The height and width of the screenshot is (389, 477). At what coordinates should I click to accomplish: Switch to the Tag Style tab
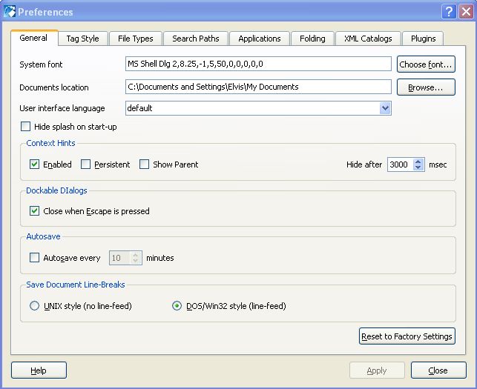[82, 39]
